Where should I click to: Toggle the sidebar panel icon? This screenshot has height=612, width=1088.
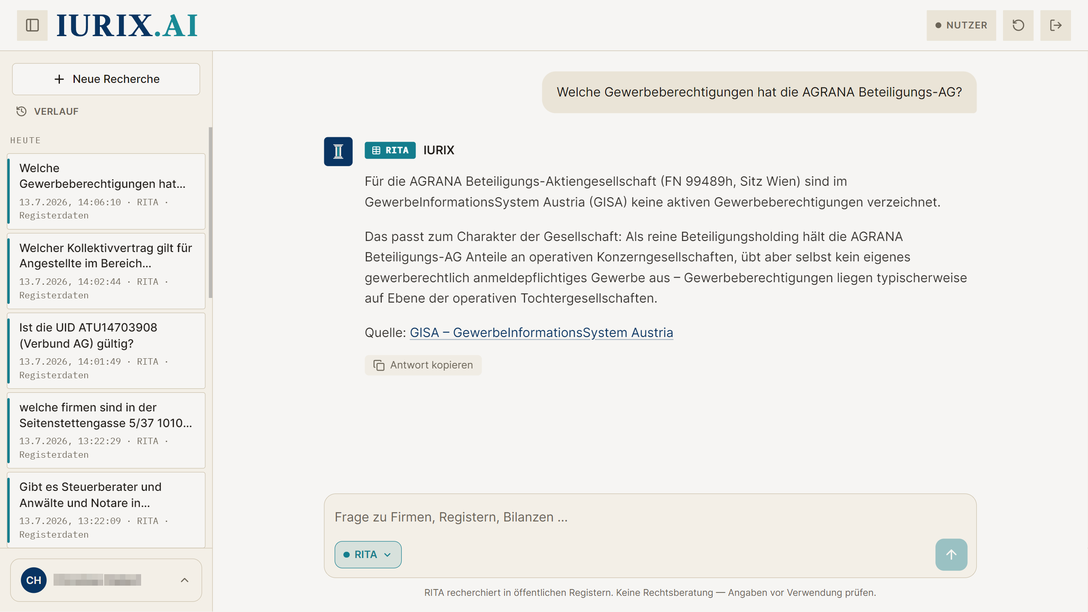pyautogui.click(x=32, y=25)
